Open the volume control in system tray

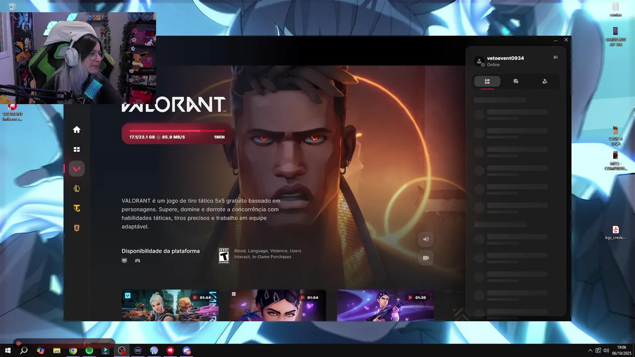606,351
